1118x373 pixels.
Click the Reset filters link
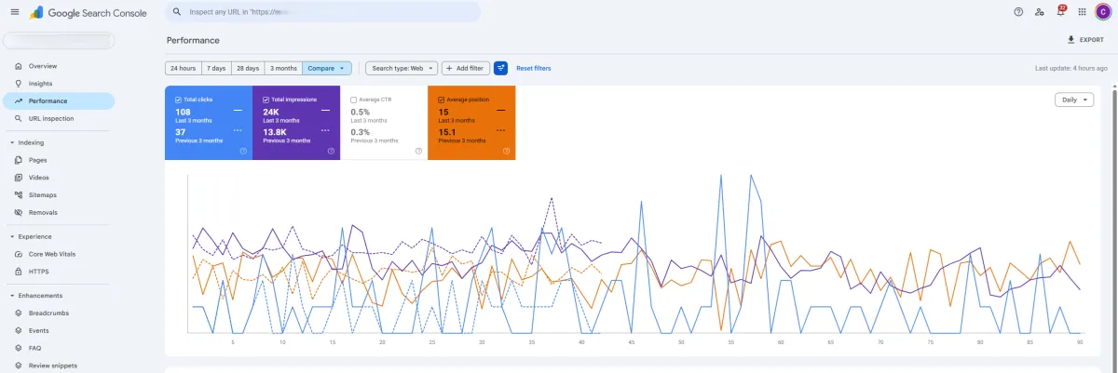[x=533, y=68]
